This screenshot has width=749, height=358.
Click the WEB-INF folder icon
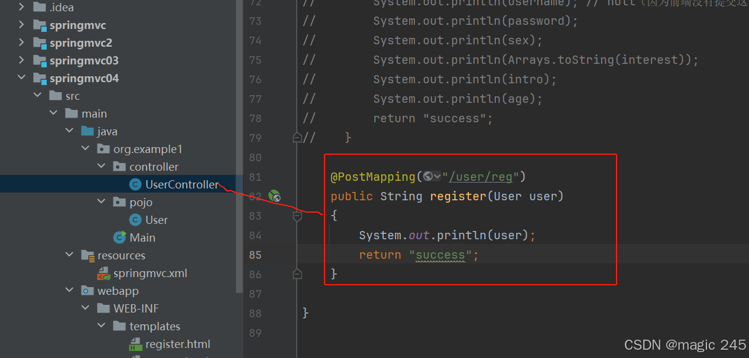pos(103,308)
